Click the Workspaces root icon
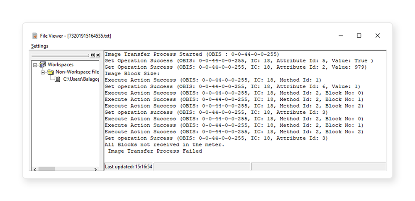The width and height of the screenshot is (415, 201). pyautogui.click(x=43, y=65)
